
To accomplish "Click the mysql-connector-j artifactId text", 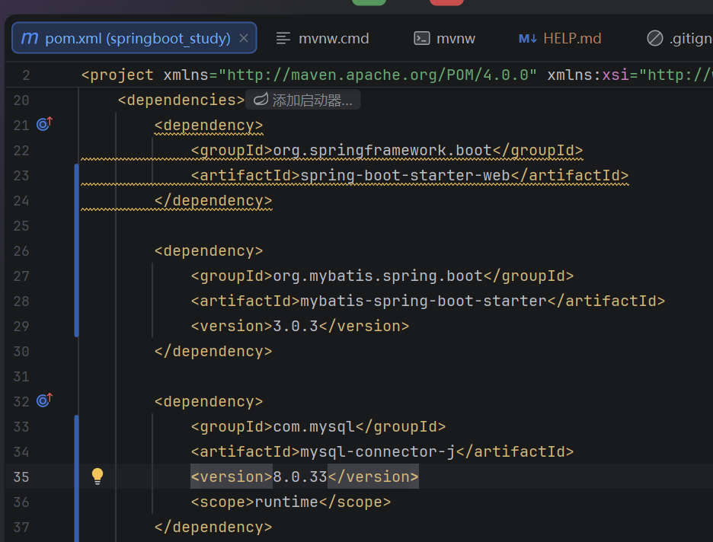I will [378, 451].
